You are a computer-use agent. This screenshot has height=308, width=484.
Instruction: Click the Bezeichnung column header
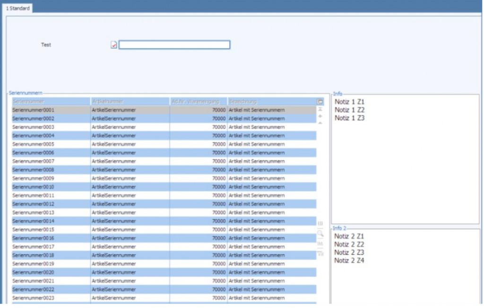click(271, 101)
